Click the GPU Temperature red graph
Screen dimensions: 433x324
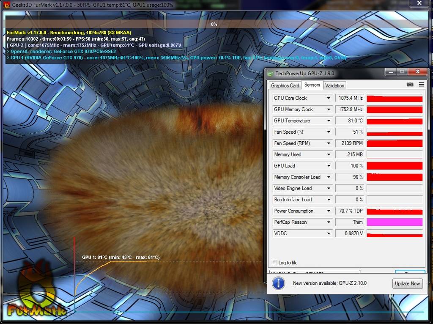[x=395, y=121]
